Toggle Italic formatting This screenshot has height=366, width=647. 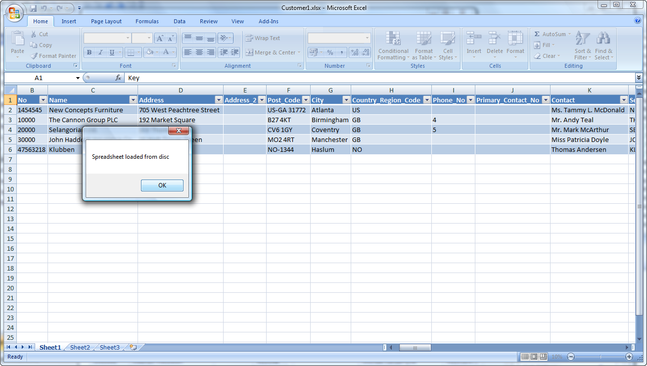(x=100, y=52)
